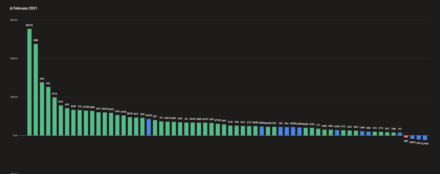This screenshot has width=440, height=174.
Task: Click the SXP label text
Action: 212,119
